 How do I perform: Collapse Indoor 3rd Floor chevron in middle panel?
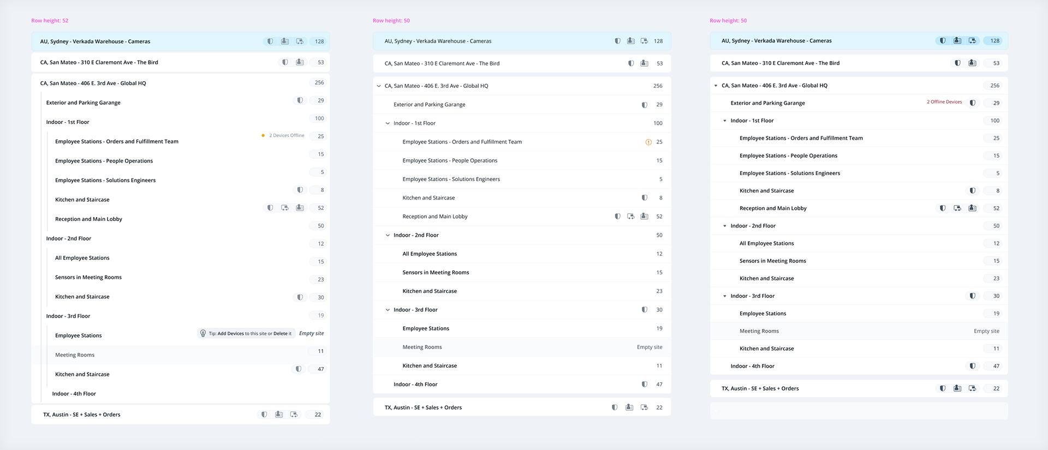click(x=388, y=310)
